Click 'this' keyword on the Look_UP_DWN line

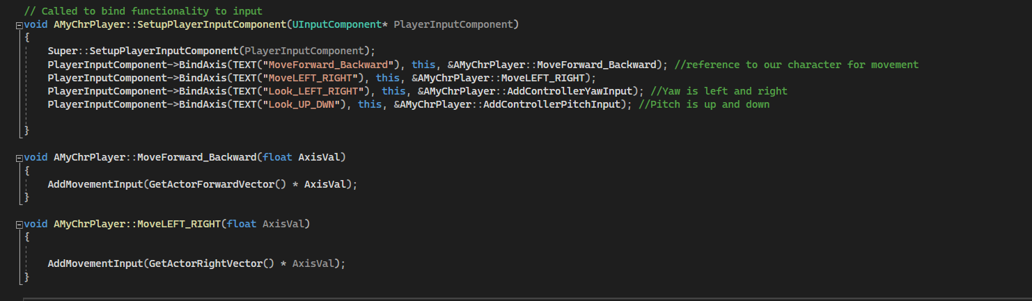pyautogui.click(x=370, y=104)
